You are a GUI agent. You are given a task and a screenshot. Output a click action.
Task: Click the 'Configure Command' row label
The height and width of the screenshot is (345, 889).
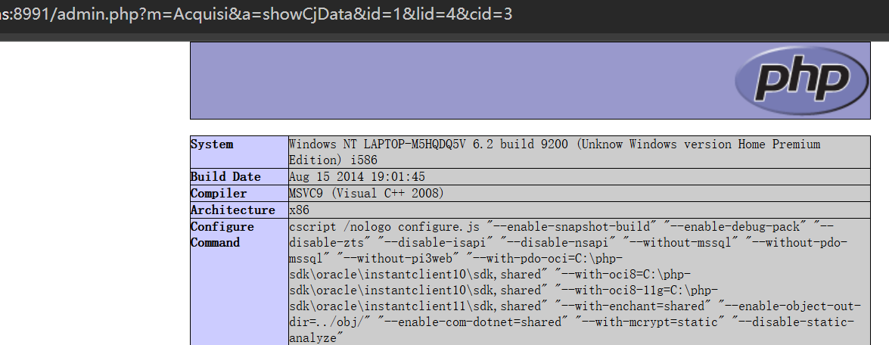tap(222, 235)
